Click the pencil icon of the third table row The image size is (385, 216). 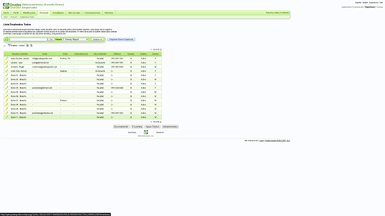click(7, 67)
